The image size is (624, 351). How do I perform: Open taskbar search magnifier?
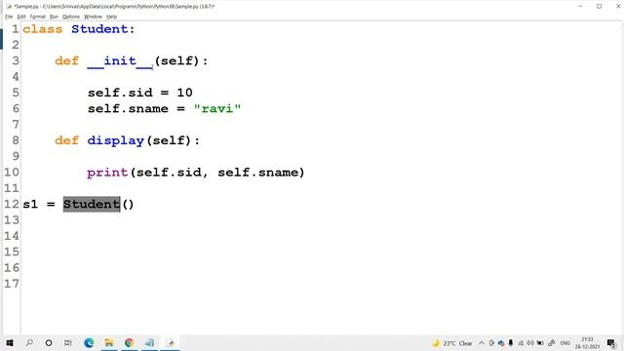point(29,342)
